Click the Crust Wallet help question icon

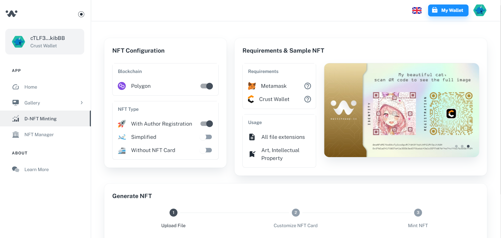pos(308,99)
